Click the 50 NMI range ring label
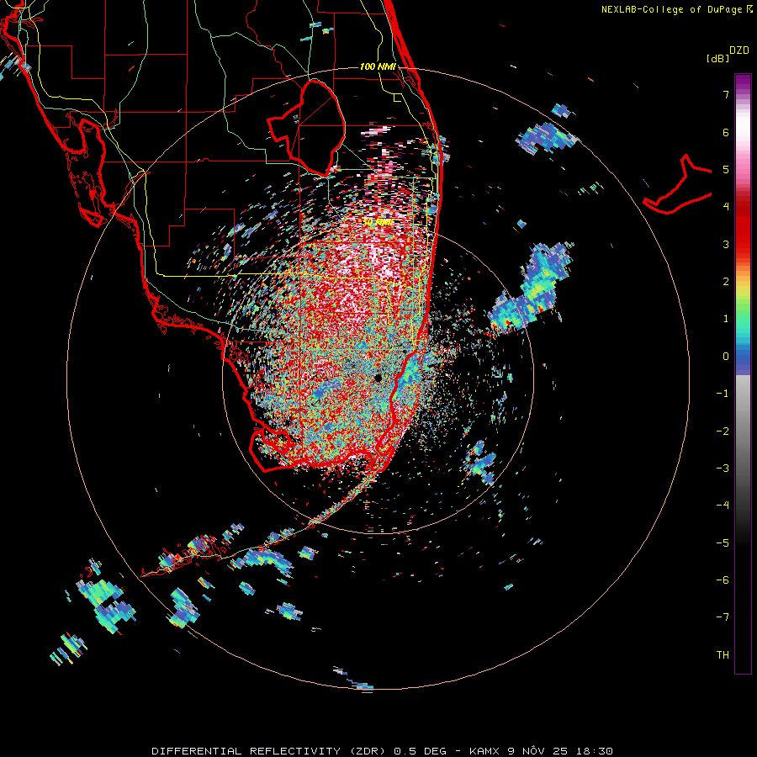Image resolution: width=757 pixels, height=757 pixels. 378,222
